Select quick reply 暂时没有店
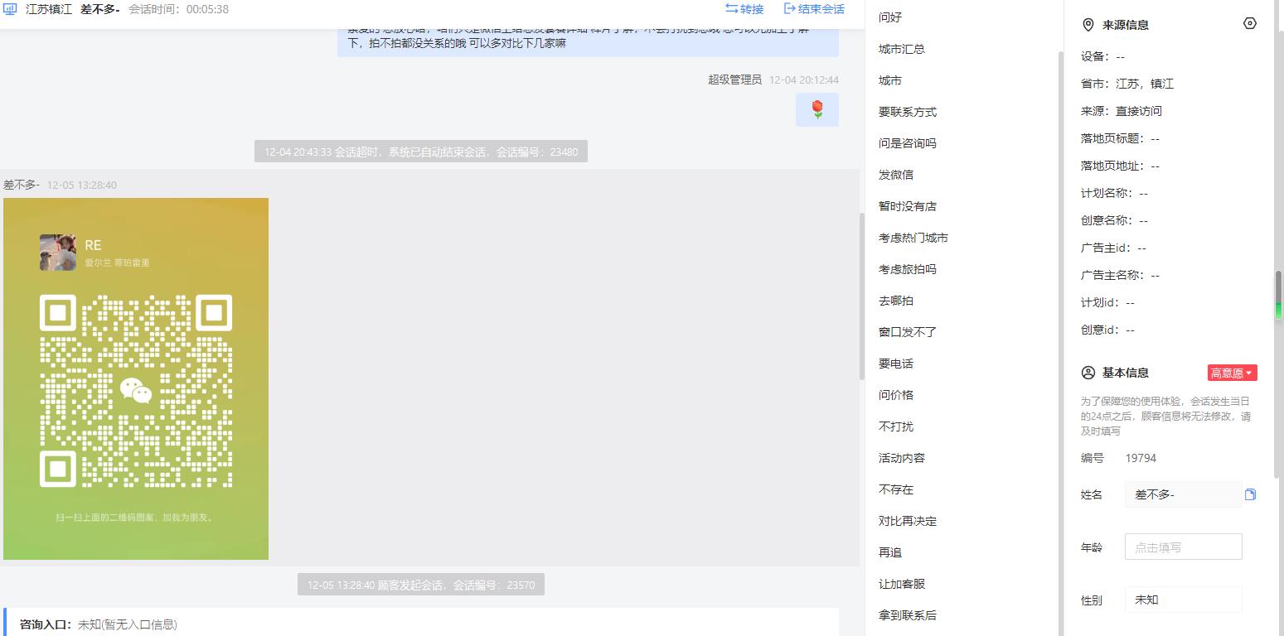The width and height of the screenshot is (1284, 636). tap(908, 206)
